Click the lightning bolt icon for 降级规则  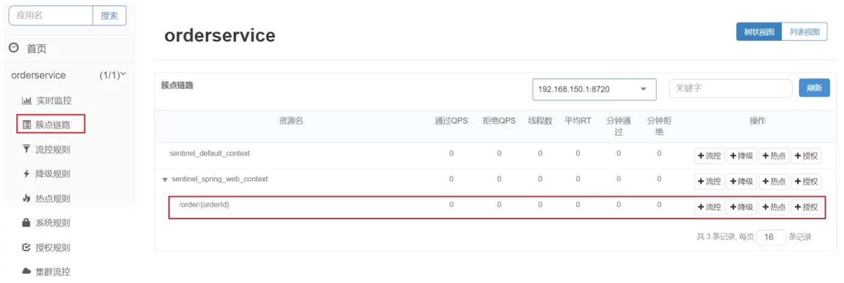point(26,174)
